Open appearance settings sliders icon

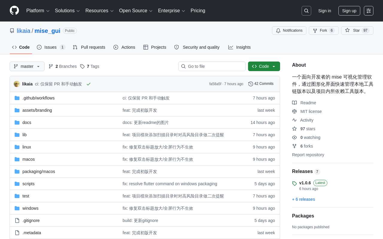click(369, 11)
